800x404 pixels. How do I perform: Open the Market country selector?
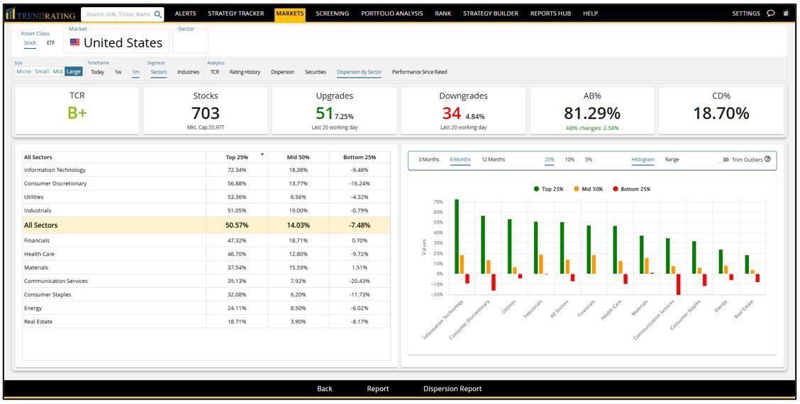116,41
